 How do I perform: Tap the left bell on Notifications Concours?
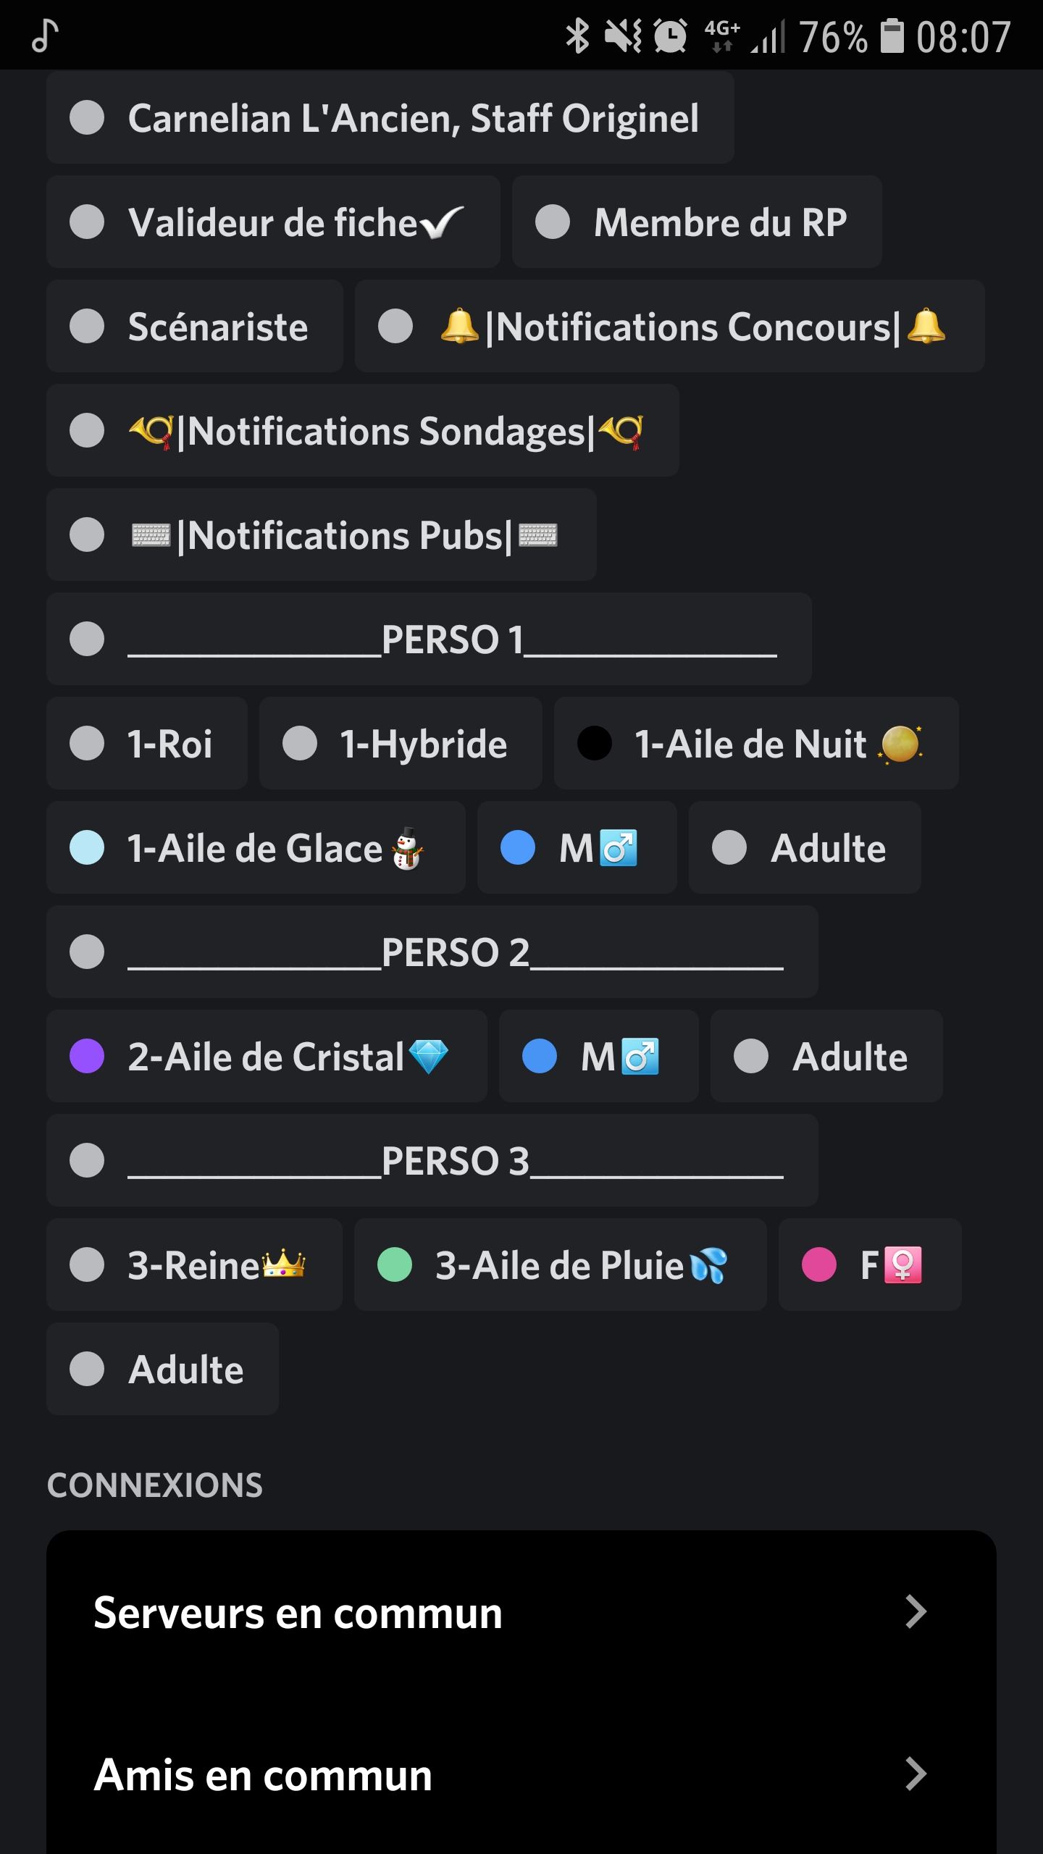[x=460, y=326]
